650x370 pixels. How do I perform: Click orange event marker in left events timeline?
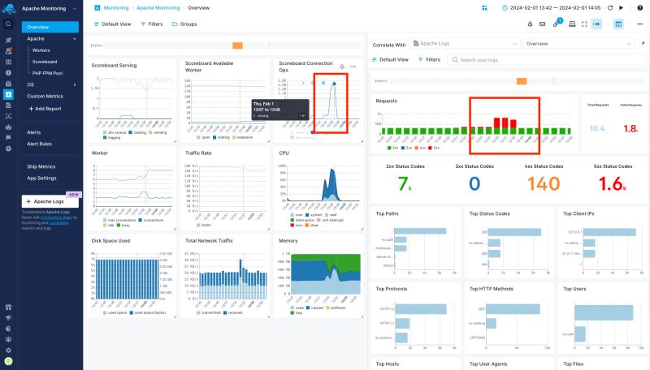(237, 45)
